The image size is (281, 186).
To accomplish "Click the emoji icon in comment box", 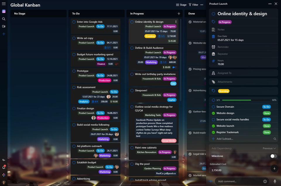I will (265, 181).
